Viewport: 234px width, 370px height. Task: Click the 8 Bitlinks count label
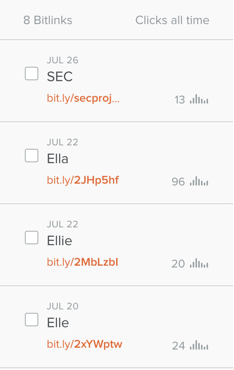click(48, 20)
